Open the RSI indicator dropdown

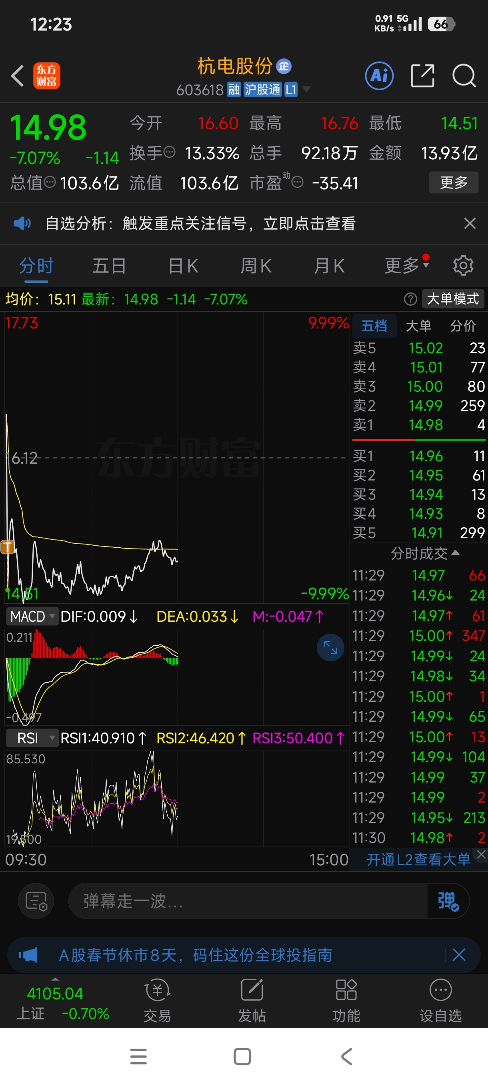[x=32, y=738]
